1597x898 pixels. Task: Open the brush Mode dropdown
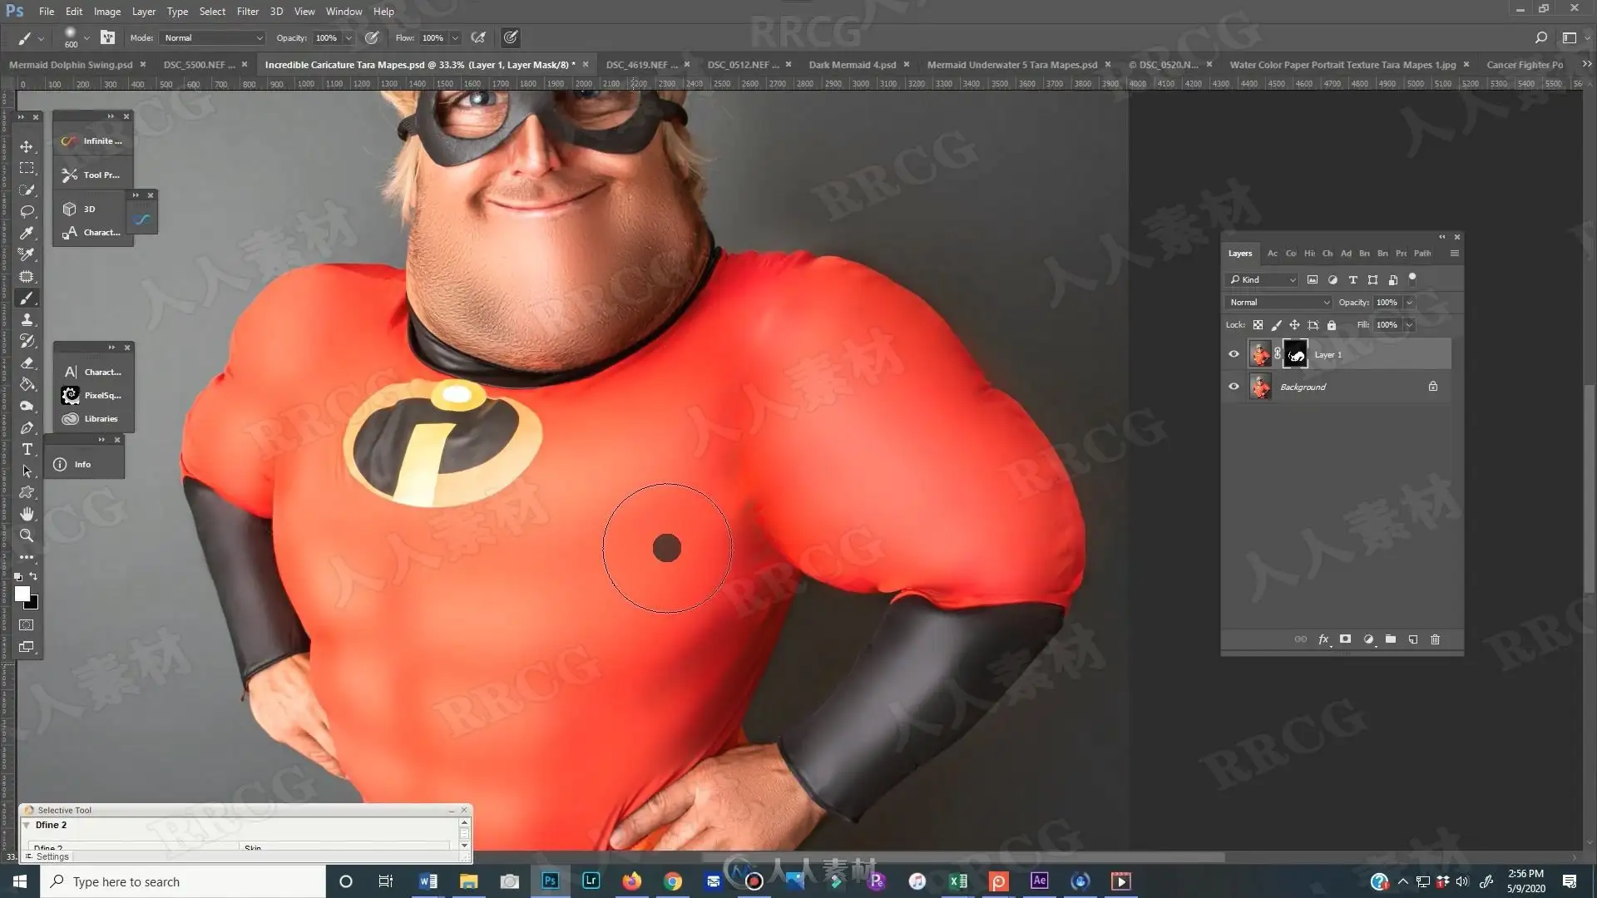(x=213, y=37)
